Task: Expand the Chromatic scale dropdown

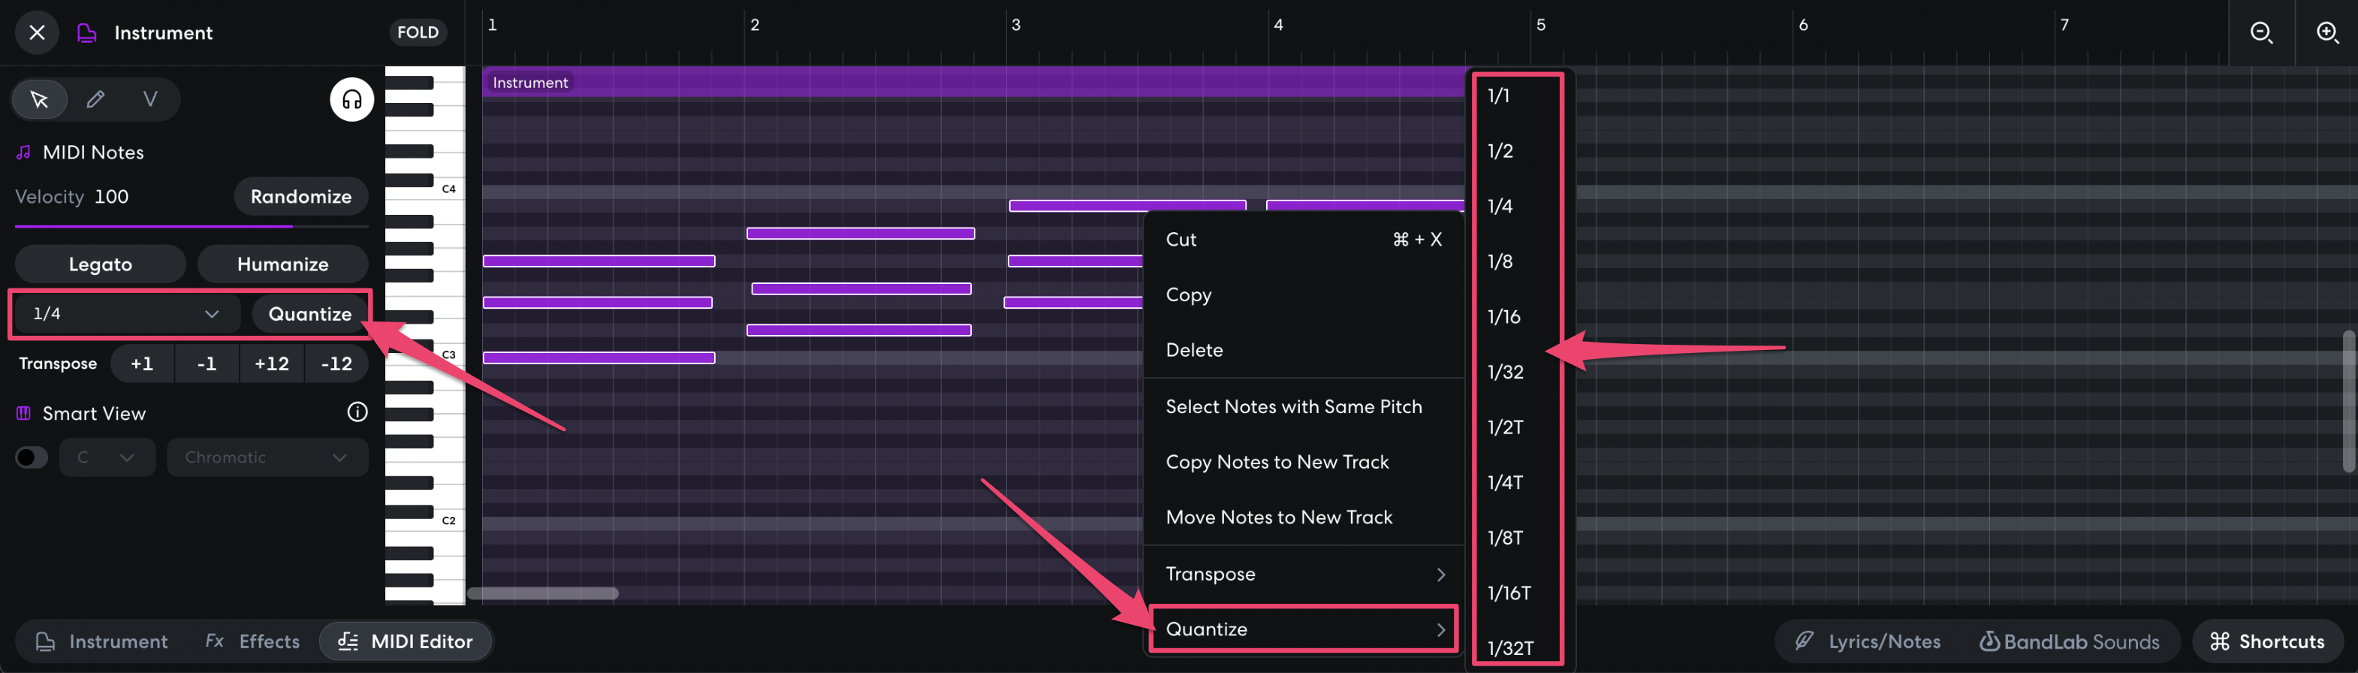Action: click(x=267, y=457)
